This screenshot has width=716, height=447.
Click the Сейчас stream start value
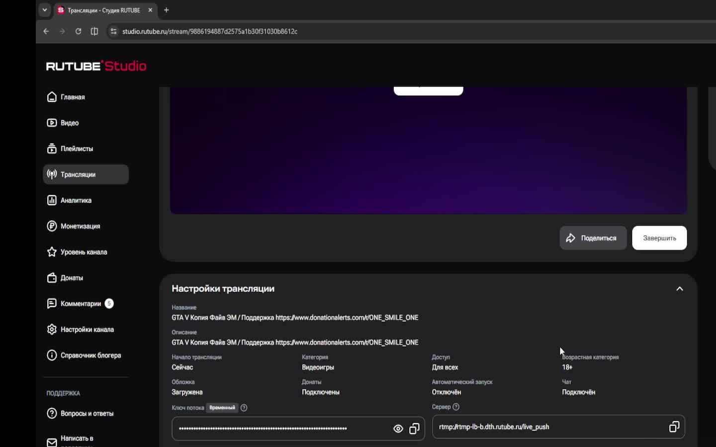[x=182, y=367]
